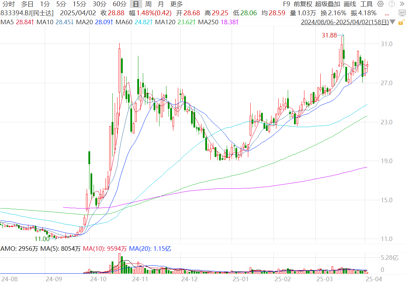Viewport: 406px width, 284px height.
Task: Click the 24-12 date axis label
Action: click(x=190, y=279)
